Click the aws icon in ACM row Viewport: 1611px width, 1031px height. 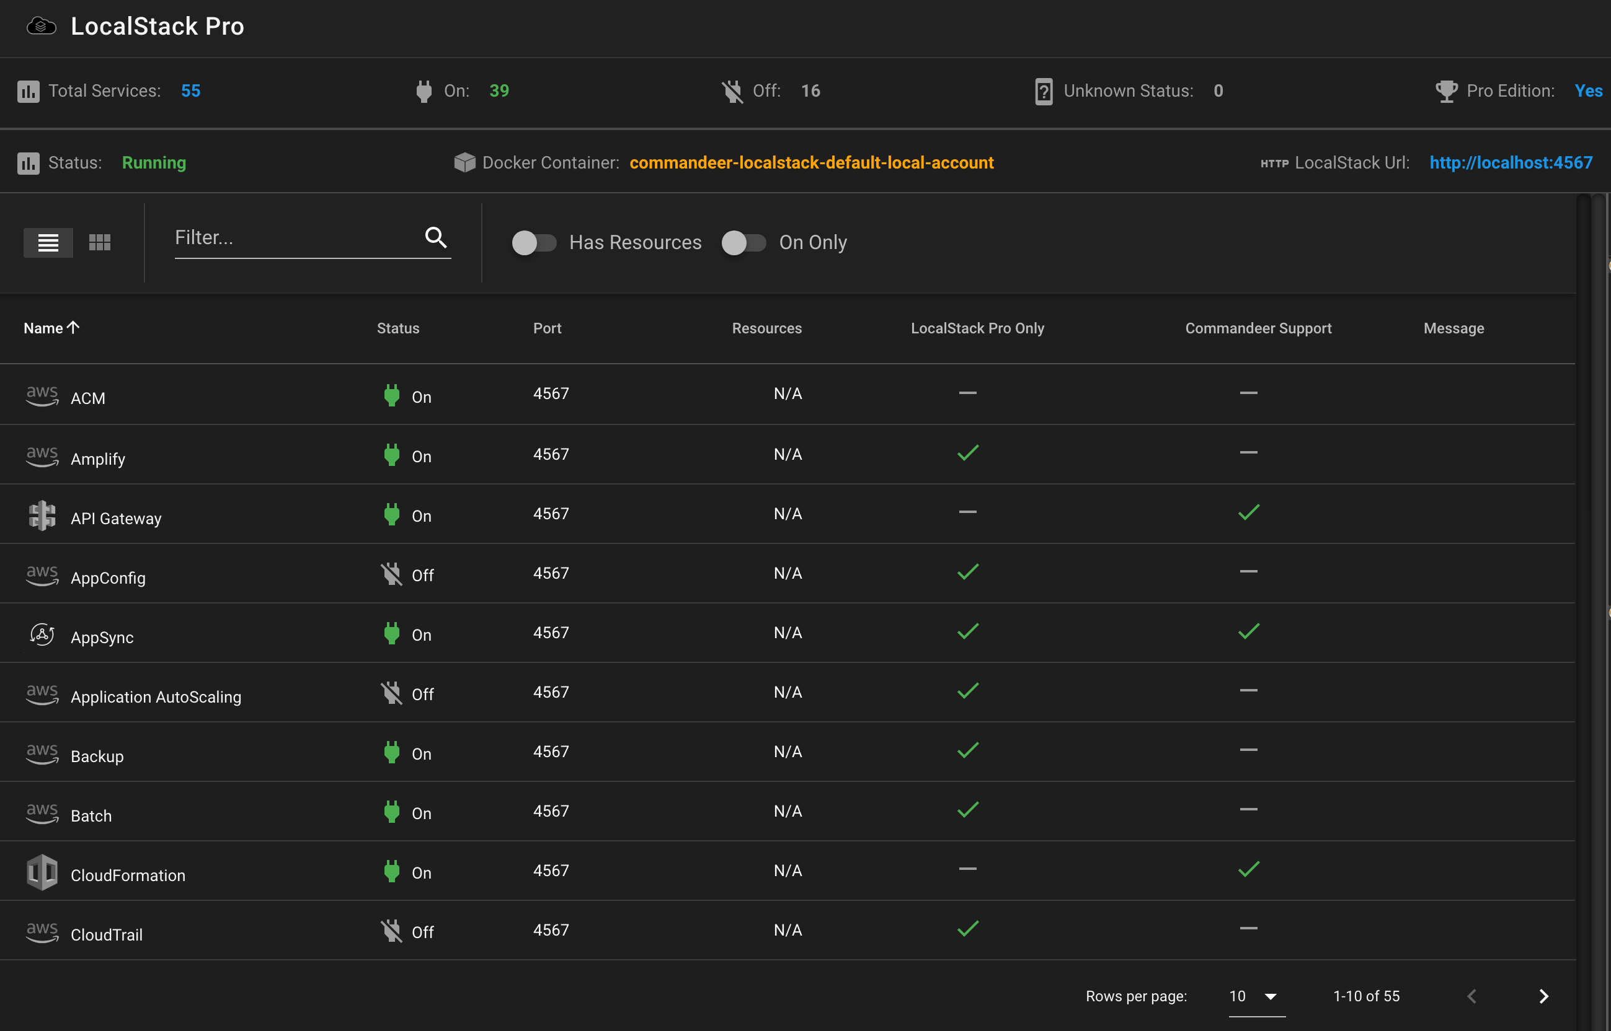click(42, 396)
